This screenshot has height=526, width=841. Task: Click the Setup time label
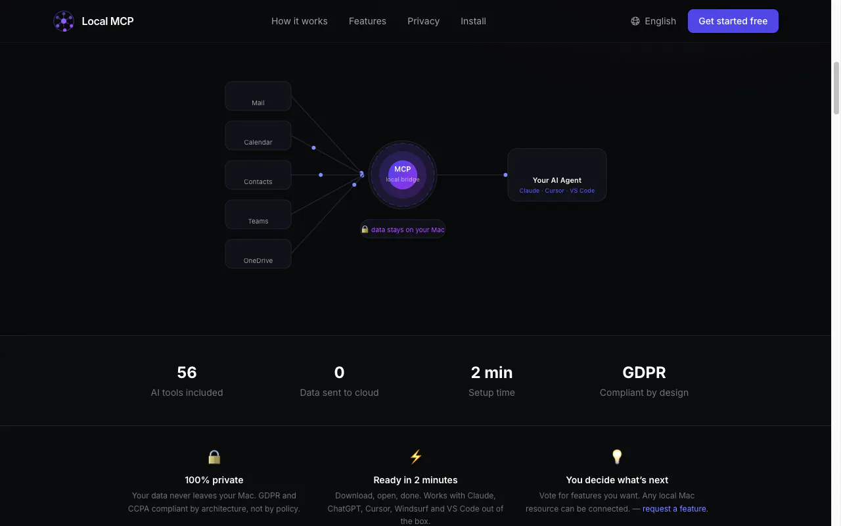(491, 393)
